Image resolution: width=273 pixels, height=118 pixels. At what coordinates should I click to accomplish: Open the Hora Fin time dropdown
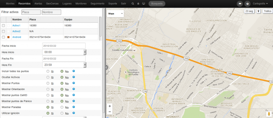(64, 65)
